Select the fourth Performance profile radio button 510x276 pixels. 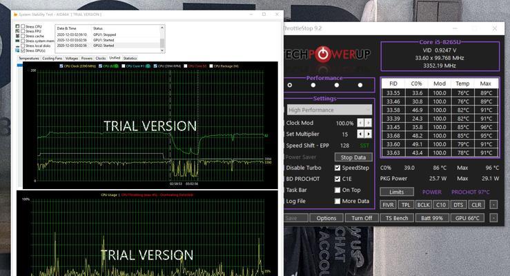[360, 85]
